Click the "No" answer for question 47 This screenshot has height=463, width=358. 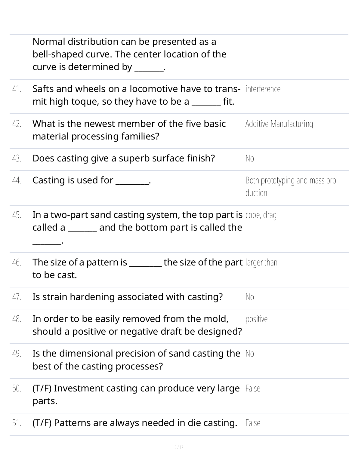250,297
